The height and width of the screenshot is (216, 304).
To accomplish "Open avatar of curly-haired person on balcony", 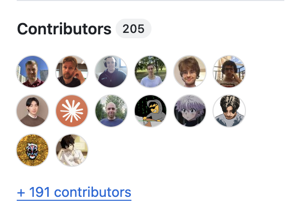I will coord(229,72).
